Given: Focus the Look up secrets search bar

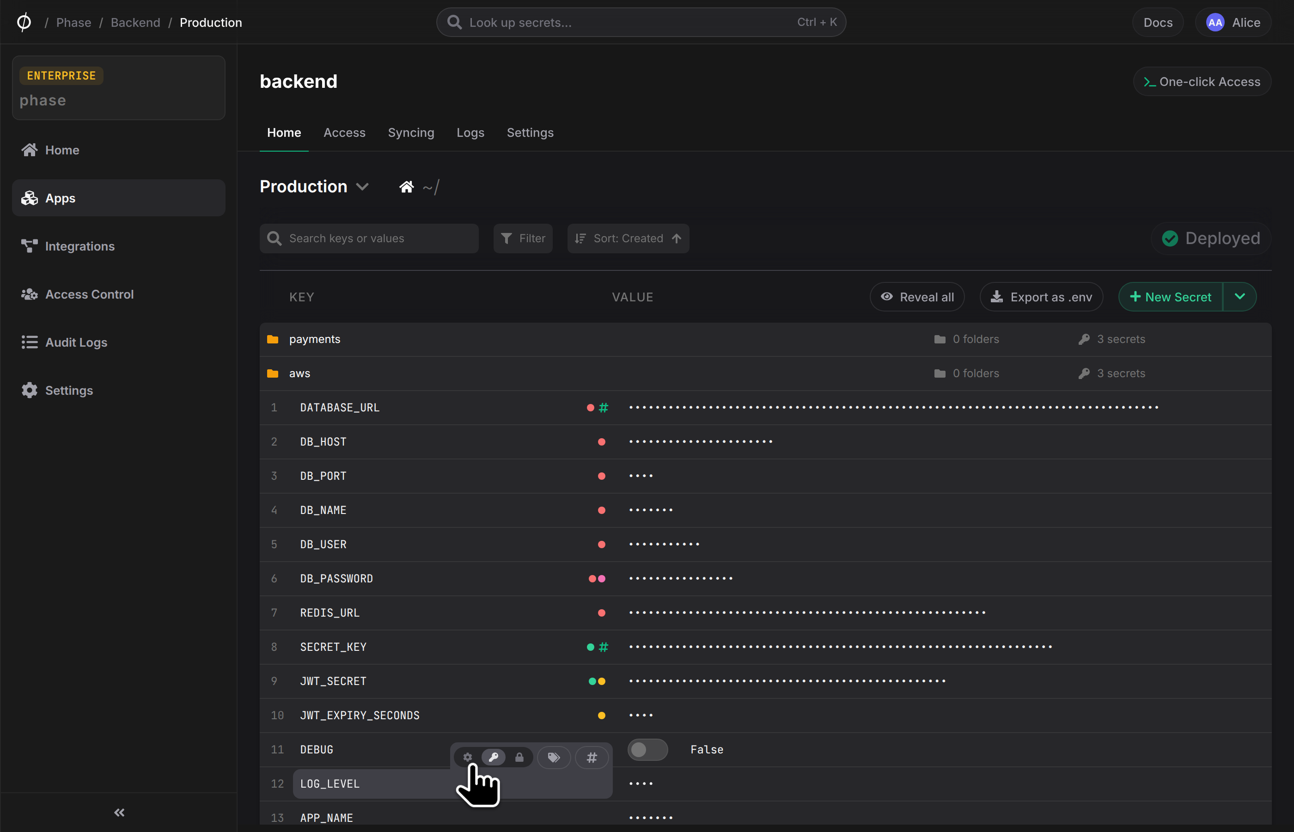Looking at the screenshot, I should (x=641, y=22).
